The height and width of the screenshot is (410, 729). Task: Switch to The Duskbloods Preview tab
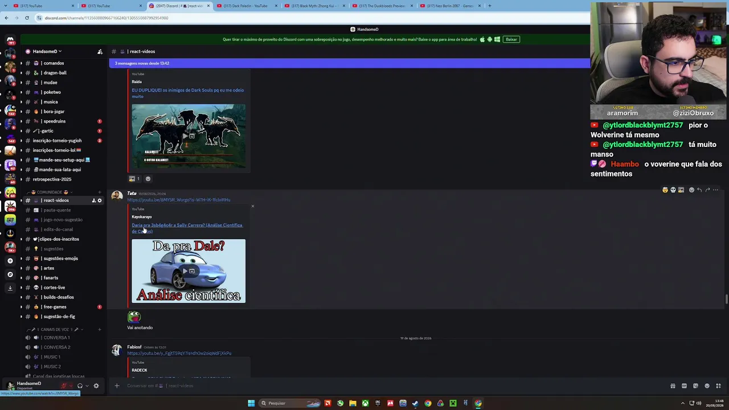click(382, 6)
